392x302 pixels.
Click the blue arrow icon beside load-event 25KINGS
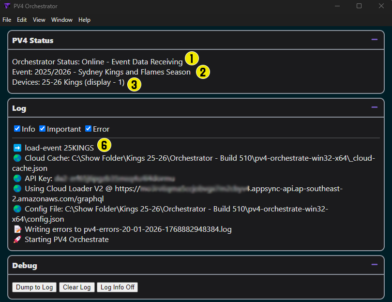17,148
